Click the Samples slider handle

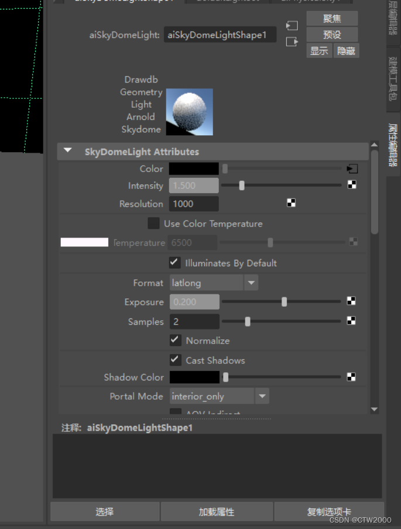point(248,321)
